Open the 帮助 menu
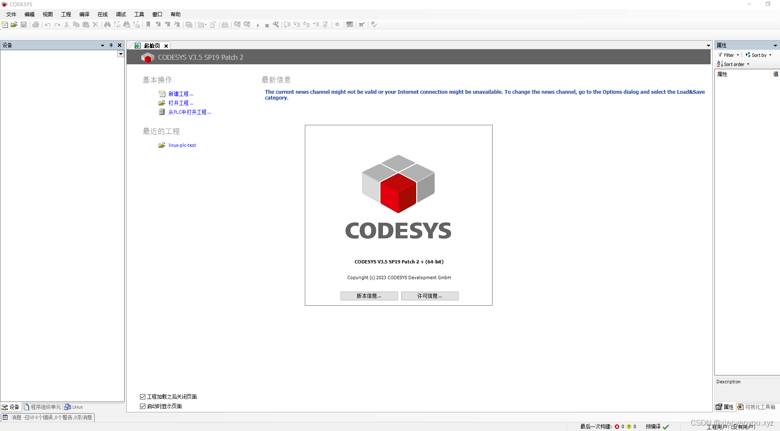Screen dimensions: 780x431 pyautogui.click(x=176, y=15)
